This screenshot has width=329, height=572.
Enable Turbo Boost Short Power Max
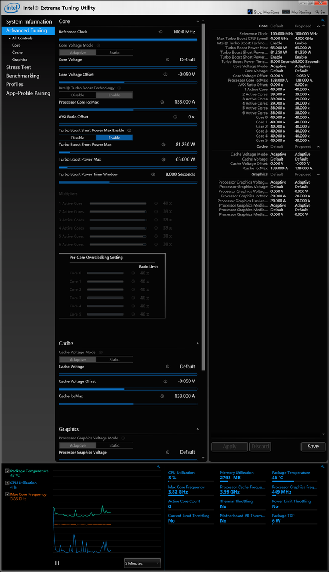[114, 138]
